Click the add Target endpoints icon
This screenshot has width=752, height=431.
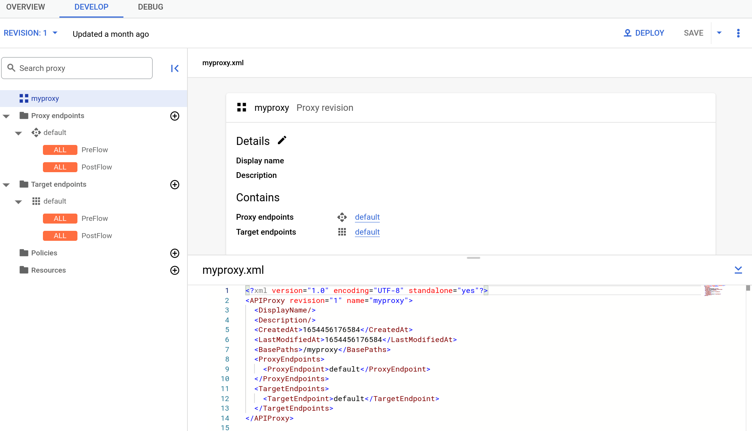(175, 184)
